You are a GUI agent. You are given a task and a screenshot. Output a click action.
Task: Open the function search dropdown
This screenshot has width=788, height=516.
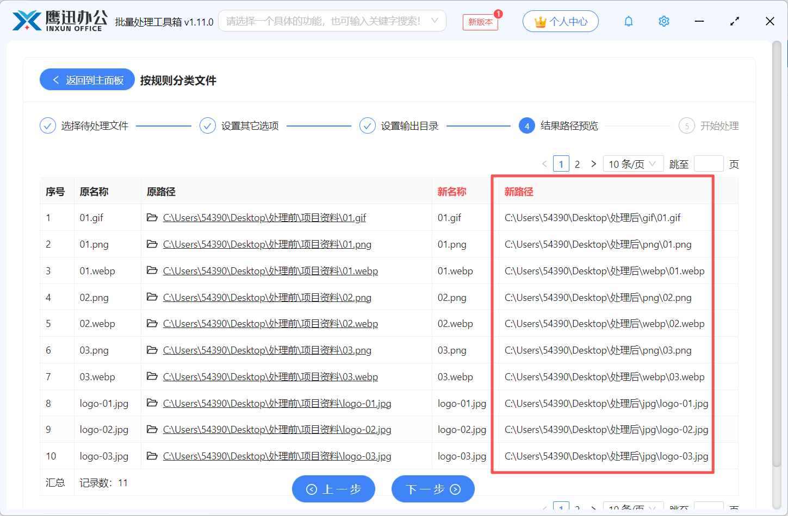pyautogui.click(x=332, y=21)
